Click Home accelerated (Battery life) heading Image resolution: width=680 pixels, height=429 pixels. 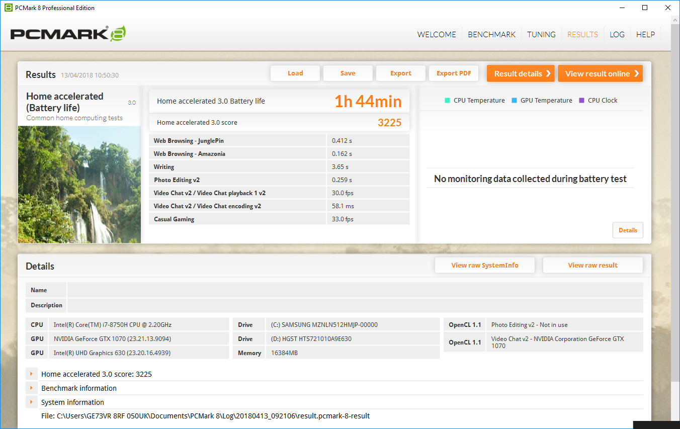coord(65,102)
